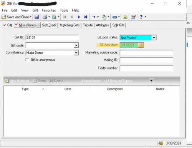Viewport: 192px width, 148px height.
Task: Expand the Go To arrow dropdown
Action: tap(98, 17)
